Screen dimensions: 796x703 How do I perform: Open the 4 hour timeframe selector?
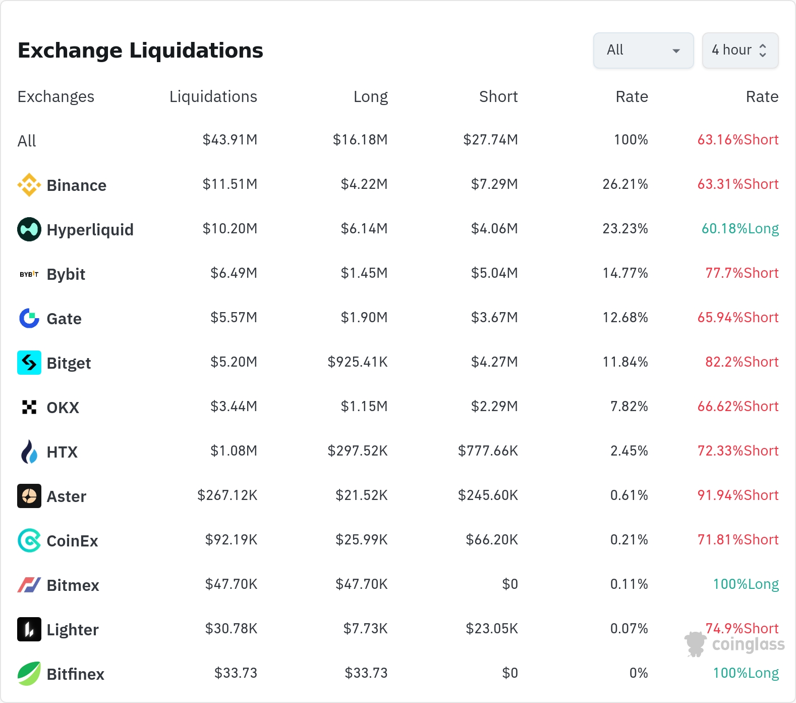coord(740,51)
